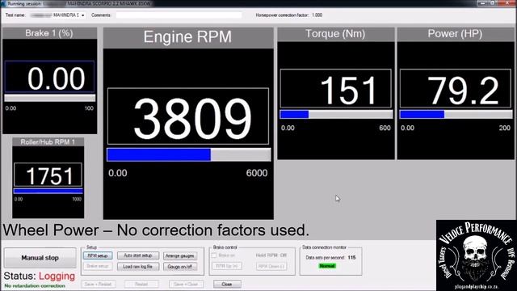
Task: Maximize the Running session window
Action: point(492,3)
